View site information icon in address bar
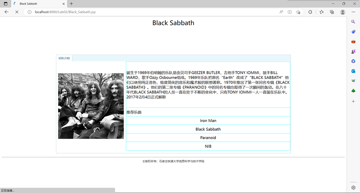 [x=29, y=12]
